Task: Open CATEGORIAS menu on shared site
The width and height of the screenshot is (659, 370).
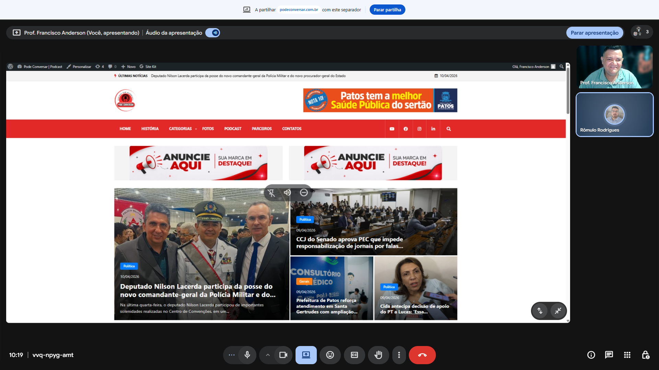Action: tap(181, 129)
